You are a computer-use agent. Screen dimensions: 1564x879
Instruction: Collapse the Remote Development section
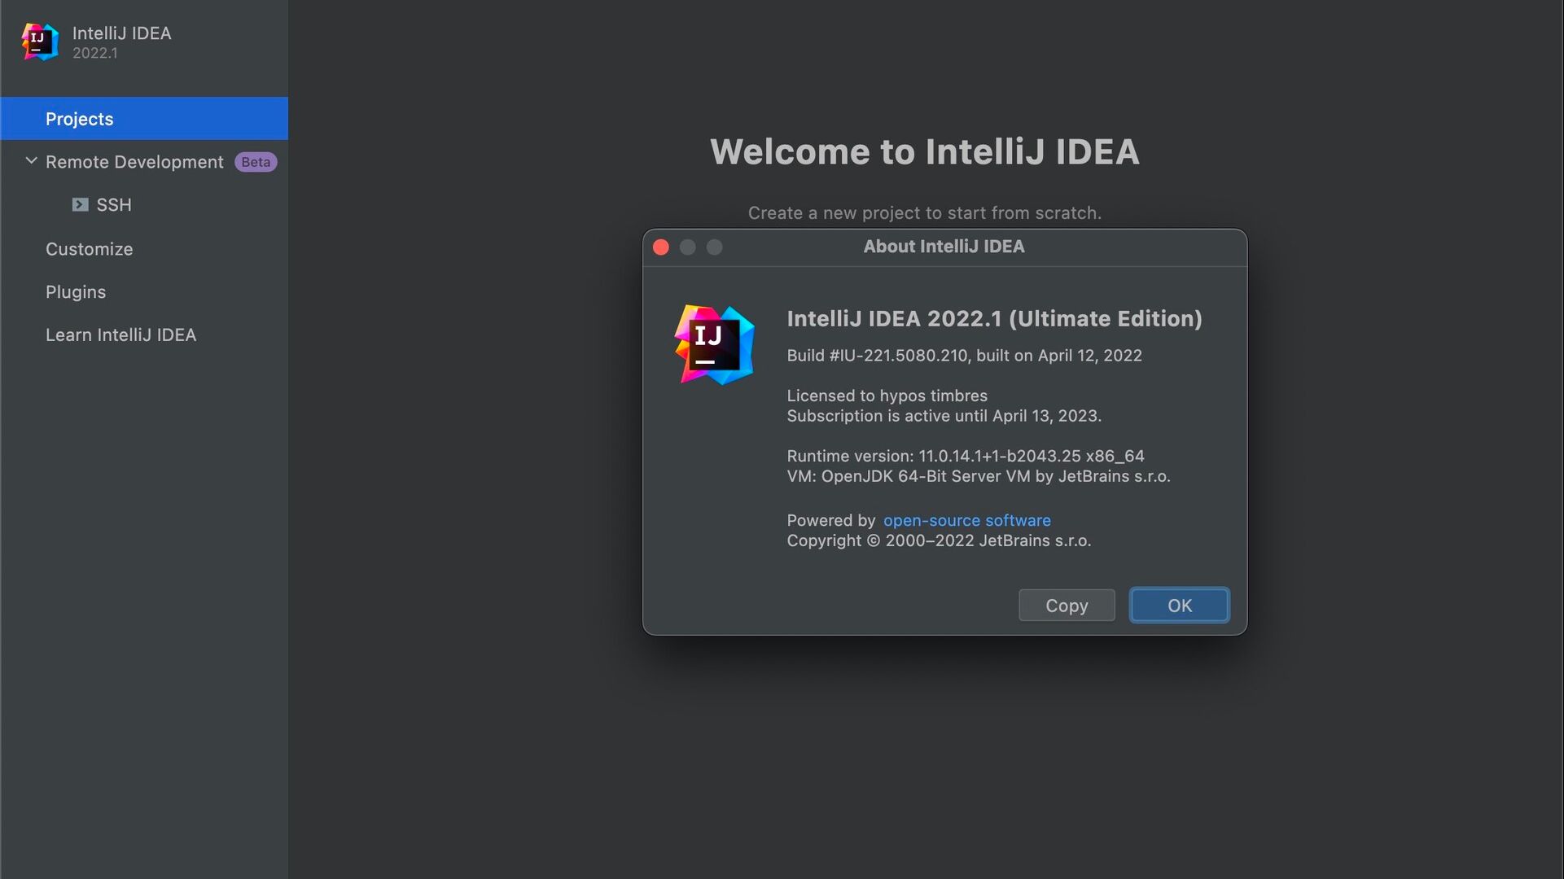tap(31, 161)
